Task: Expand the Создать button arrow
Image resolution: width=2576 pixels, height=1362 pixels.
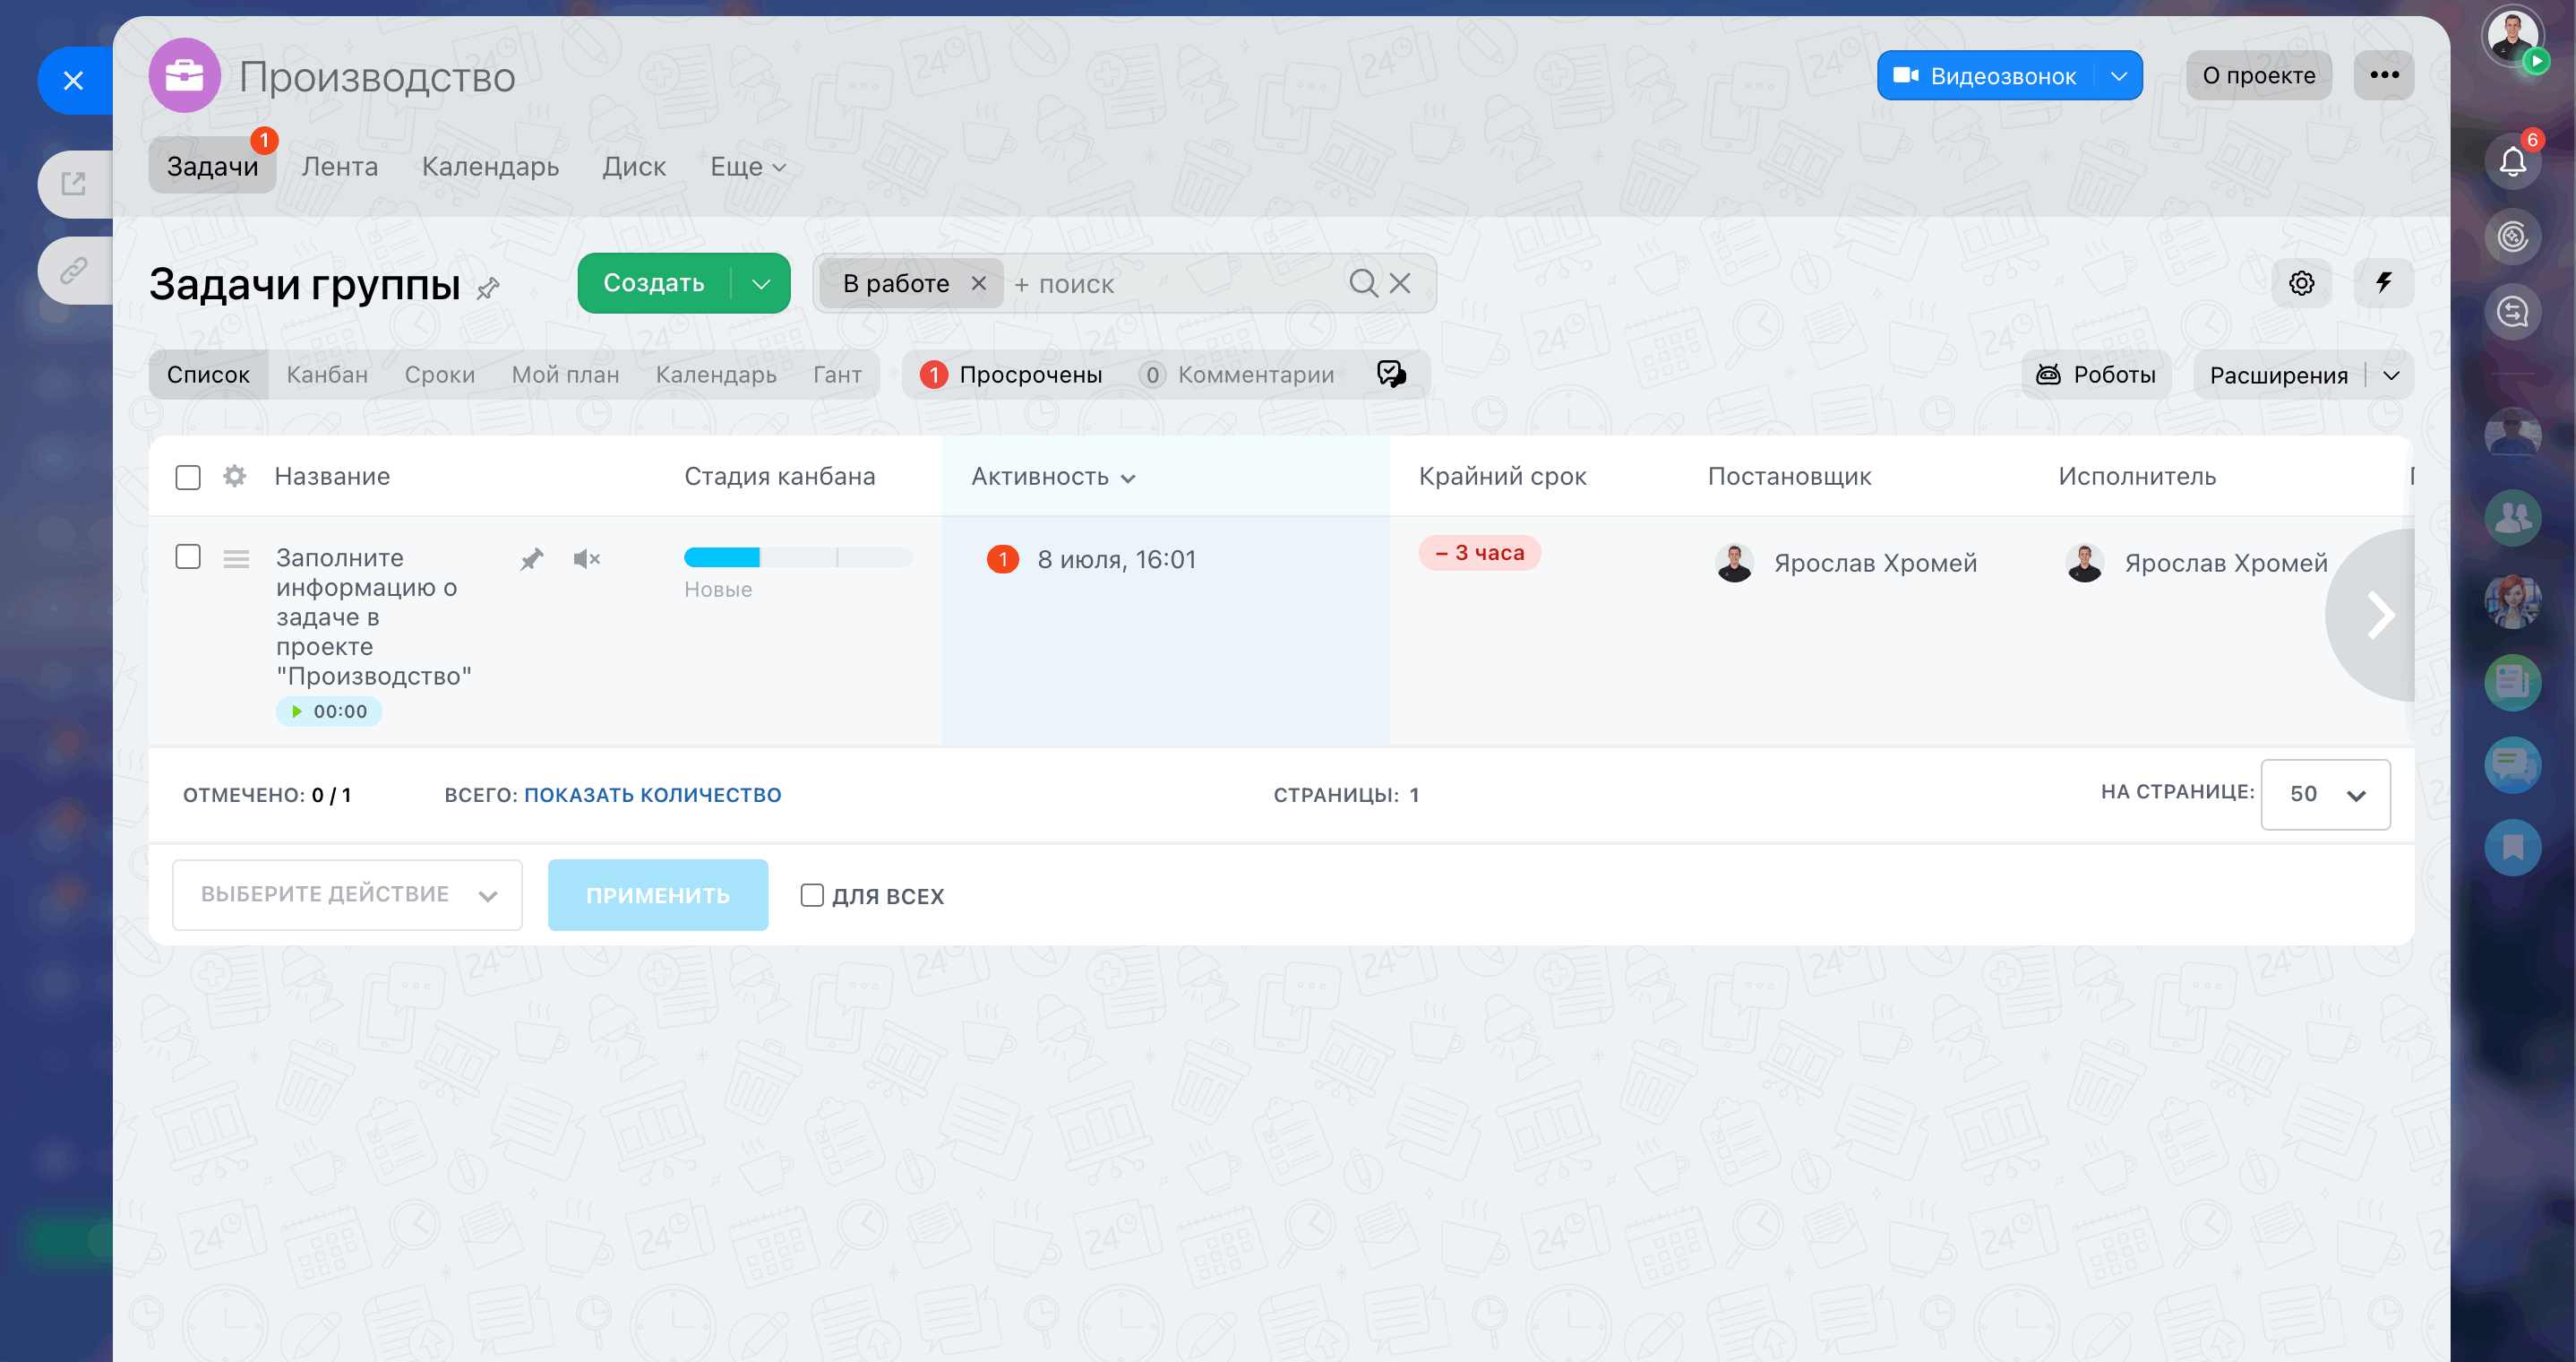Action: 761,283
